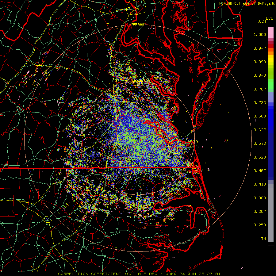Screen dimensions: 276x276
Task: Select the 0.627 legend value
Action: (260, 130)
